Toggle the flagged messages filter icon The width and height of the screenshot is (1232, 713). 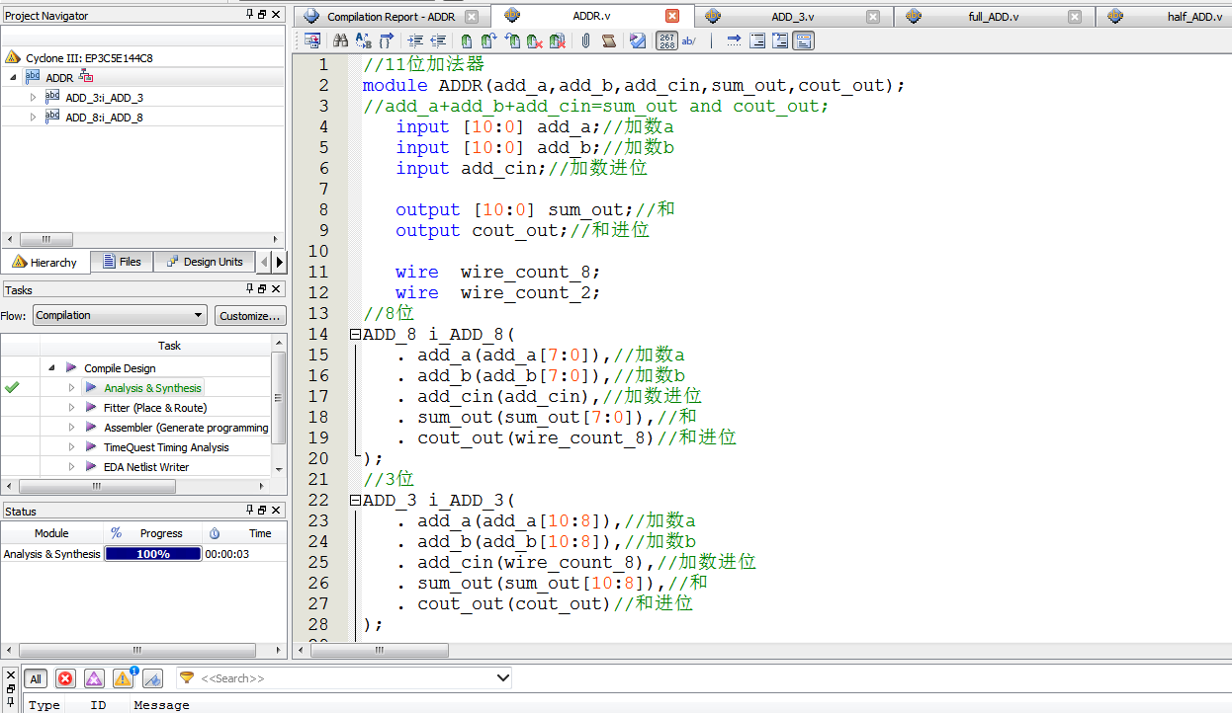[x=152, y=678]
